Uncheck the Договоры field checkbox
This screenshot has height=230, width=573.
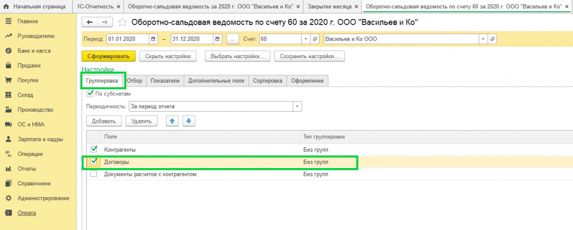(94, 161)
